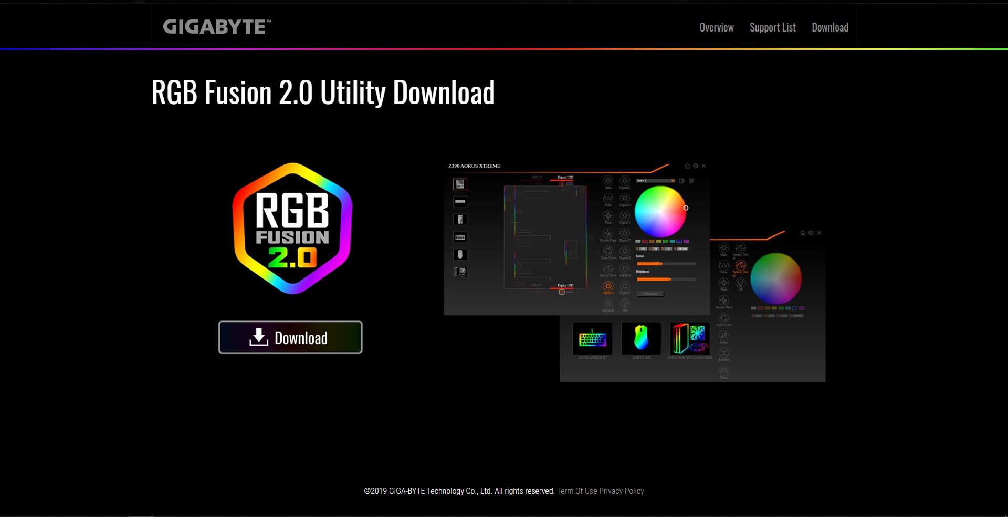Choose Color Cycle mode in the Z390 window
The image size is (1008, 517).
(608, 252)
